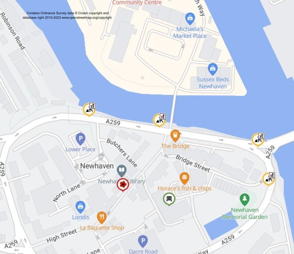Click Horace's fish & chips burger pin
The image size is (294, 254).
point(184,178)
